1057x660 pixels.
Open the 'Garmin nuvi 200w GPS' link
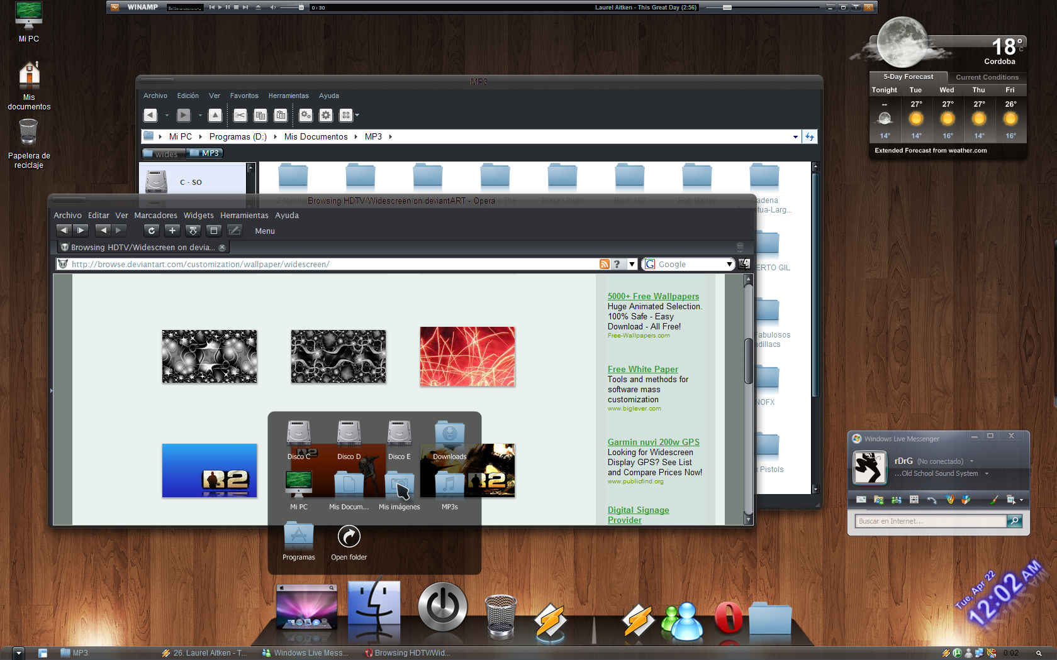653,442
